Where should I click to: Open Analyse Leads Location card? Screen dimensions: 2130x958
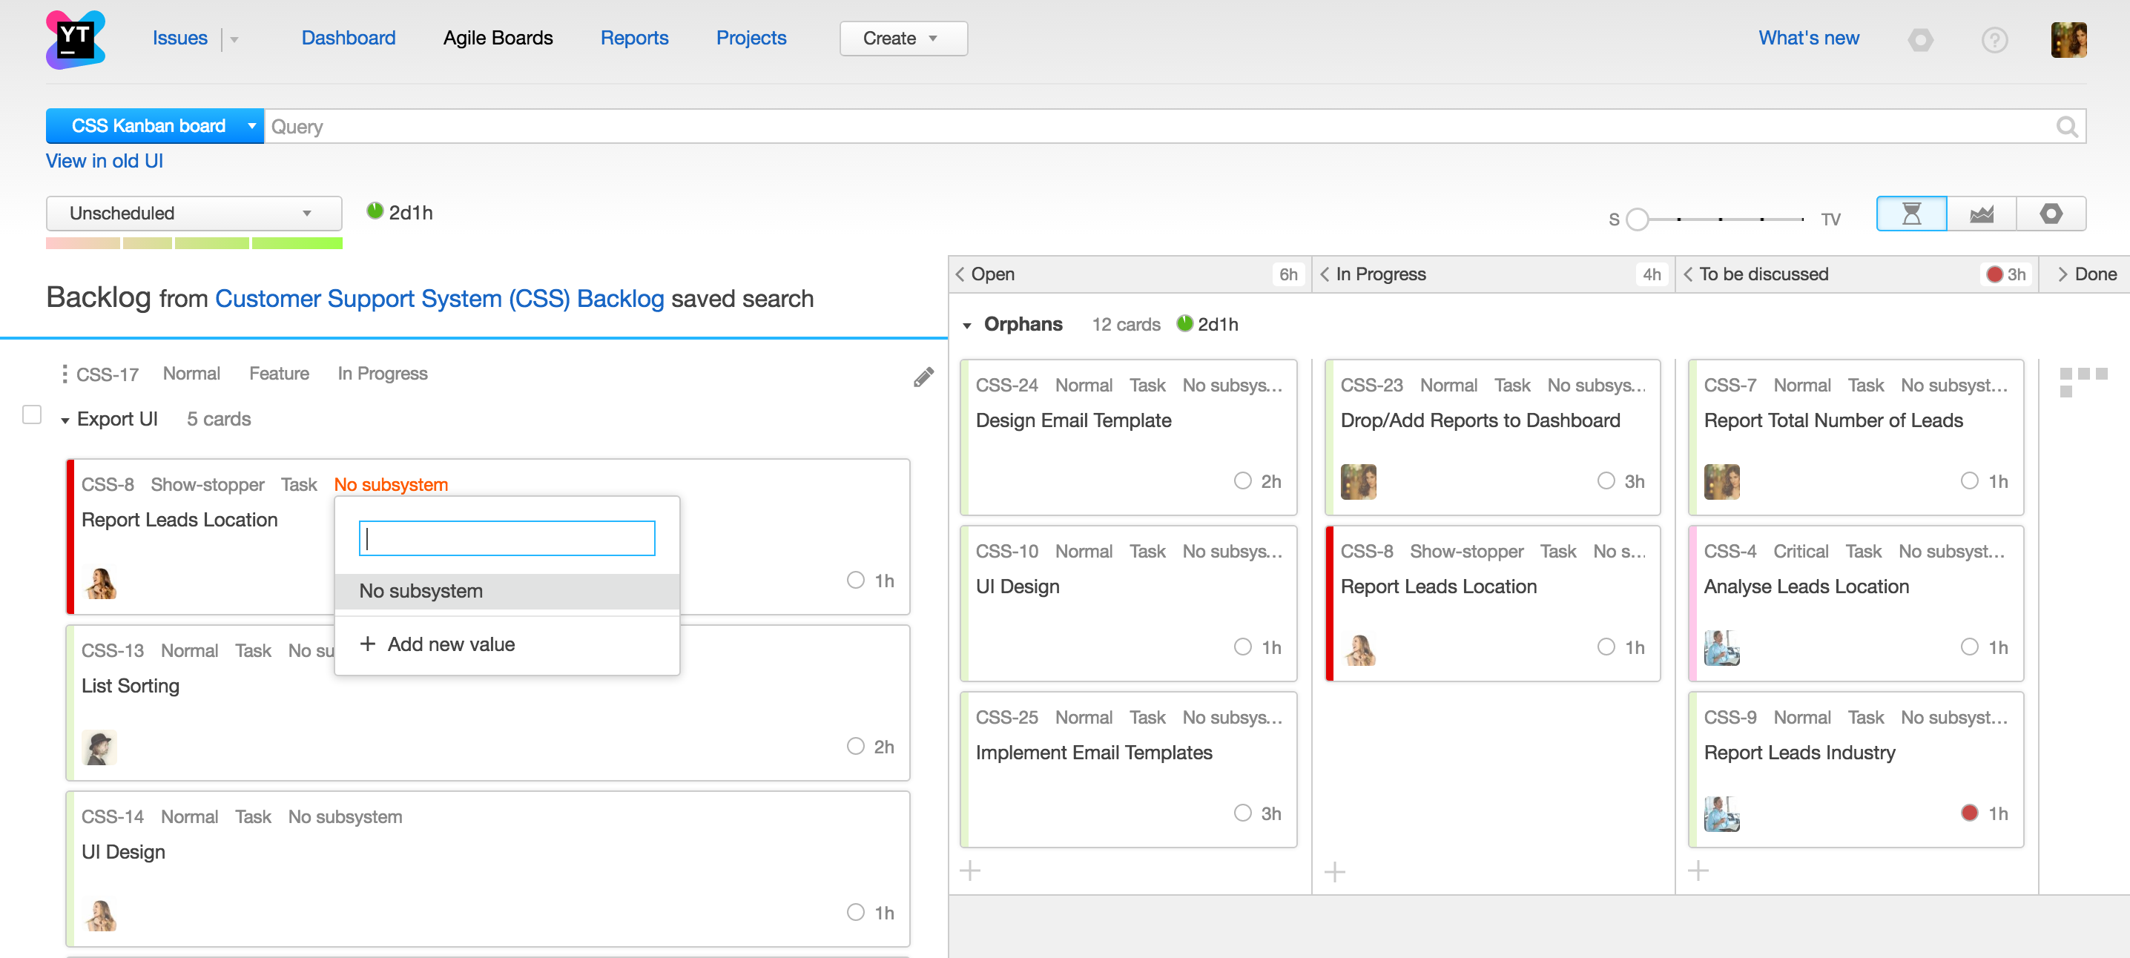1806,587
